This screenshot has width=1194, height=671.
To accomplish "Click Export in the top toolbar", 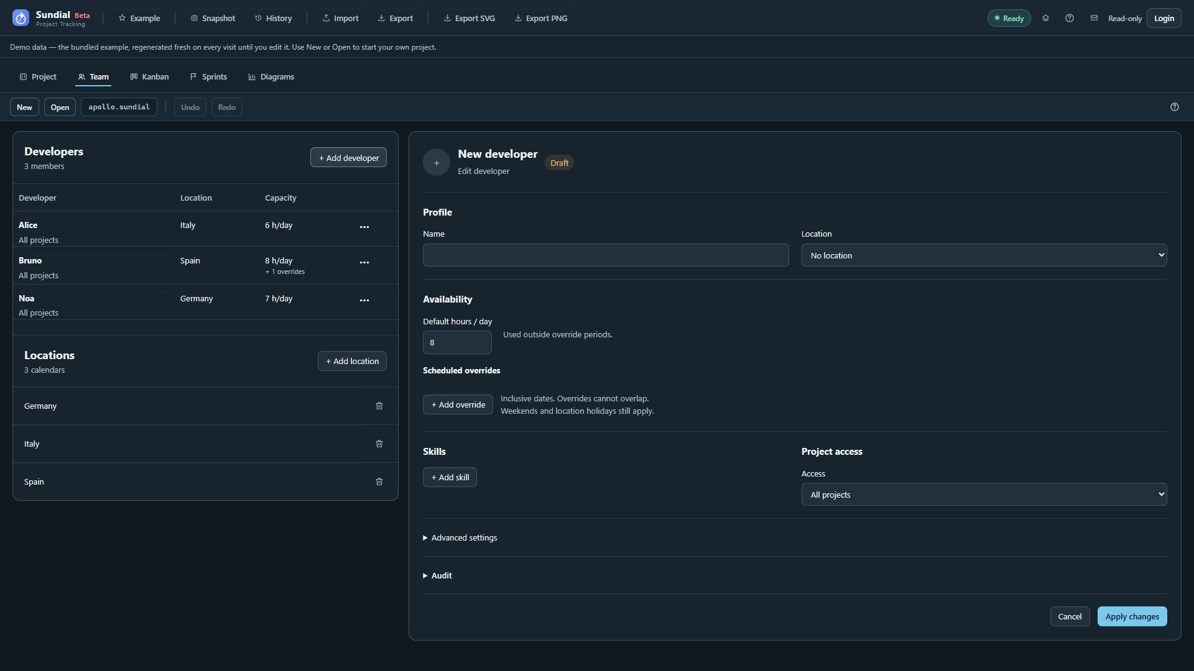I will coord(396,18).
